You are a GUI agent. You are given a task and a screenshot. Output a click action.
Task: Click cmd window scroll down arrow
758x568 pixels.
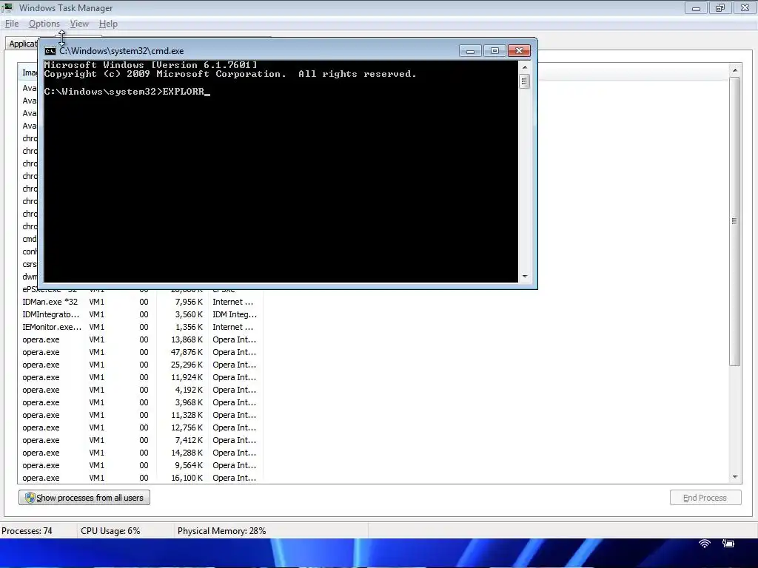pos(525,277)
